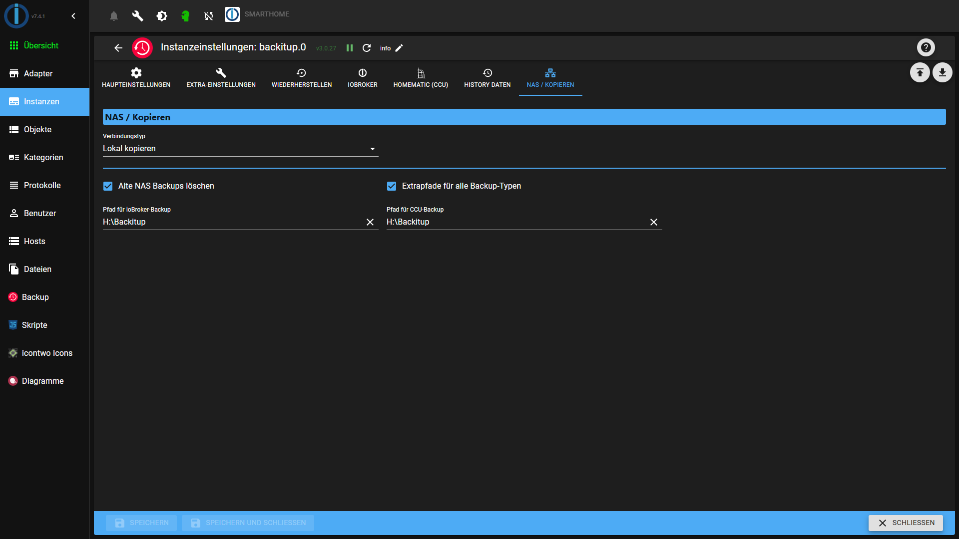Click the Schliessen button
Screen dimensions: 959x539
(906, 523)
